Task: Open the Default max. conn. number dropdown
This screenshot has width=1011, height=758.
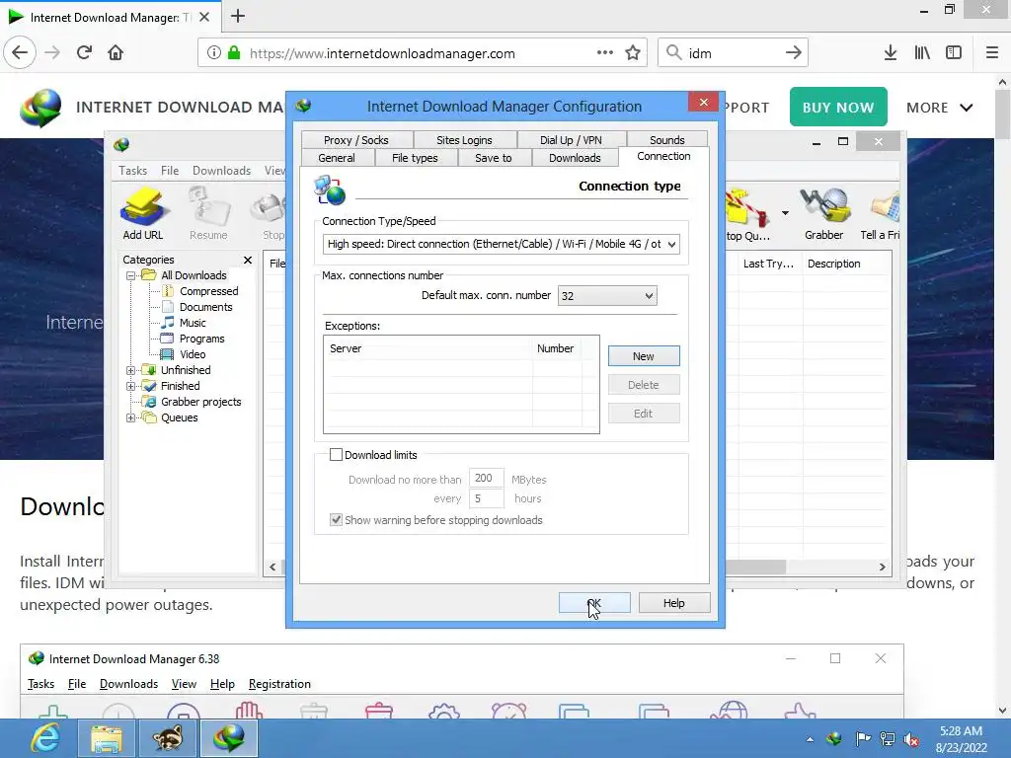Action: [607, 296]
